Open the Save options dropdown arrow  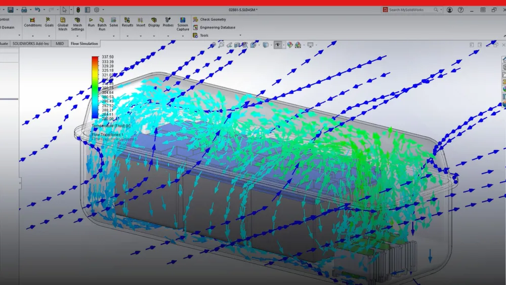(x=17, y=10)
